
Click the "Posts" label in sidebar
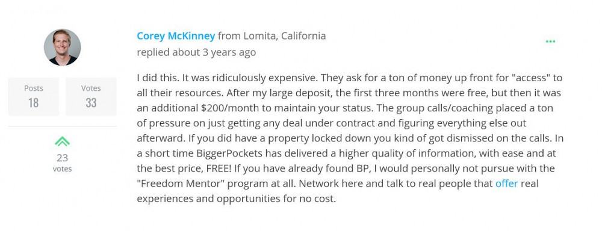(x=33, y=88)
